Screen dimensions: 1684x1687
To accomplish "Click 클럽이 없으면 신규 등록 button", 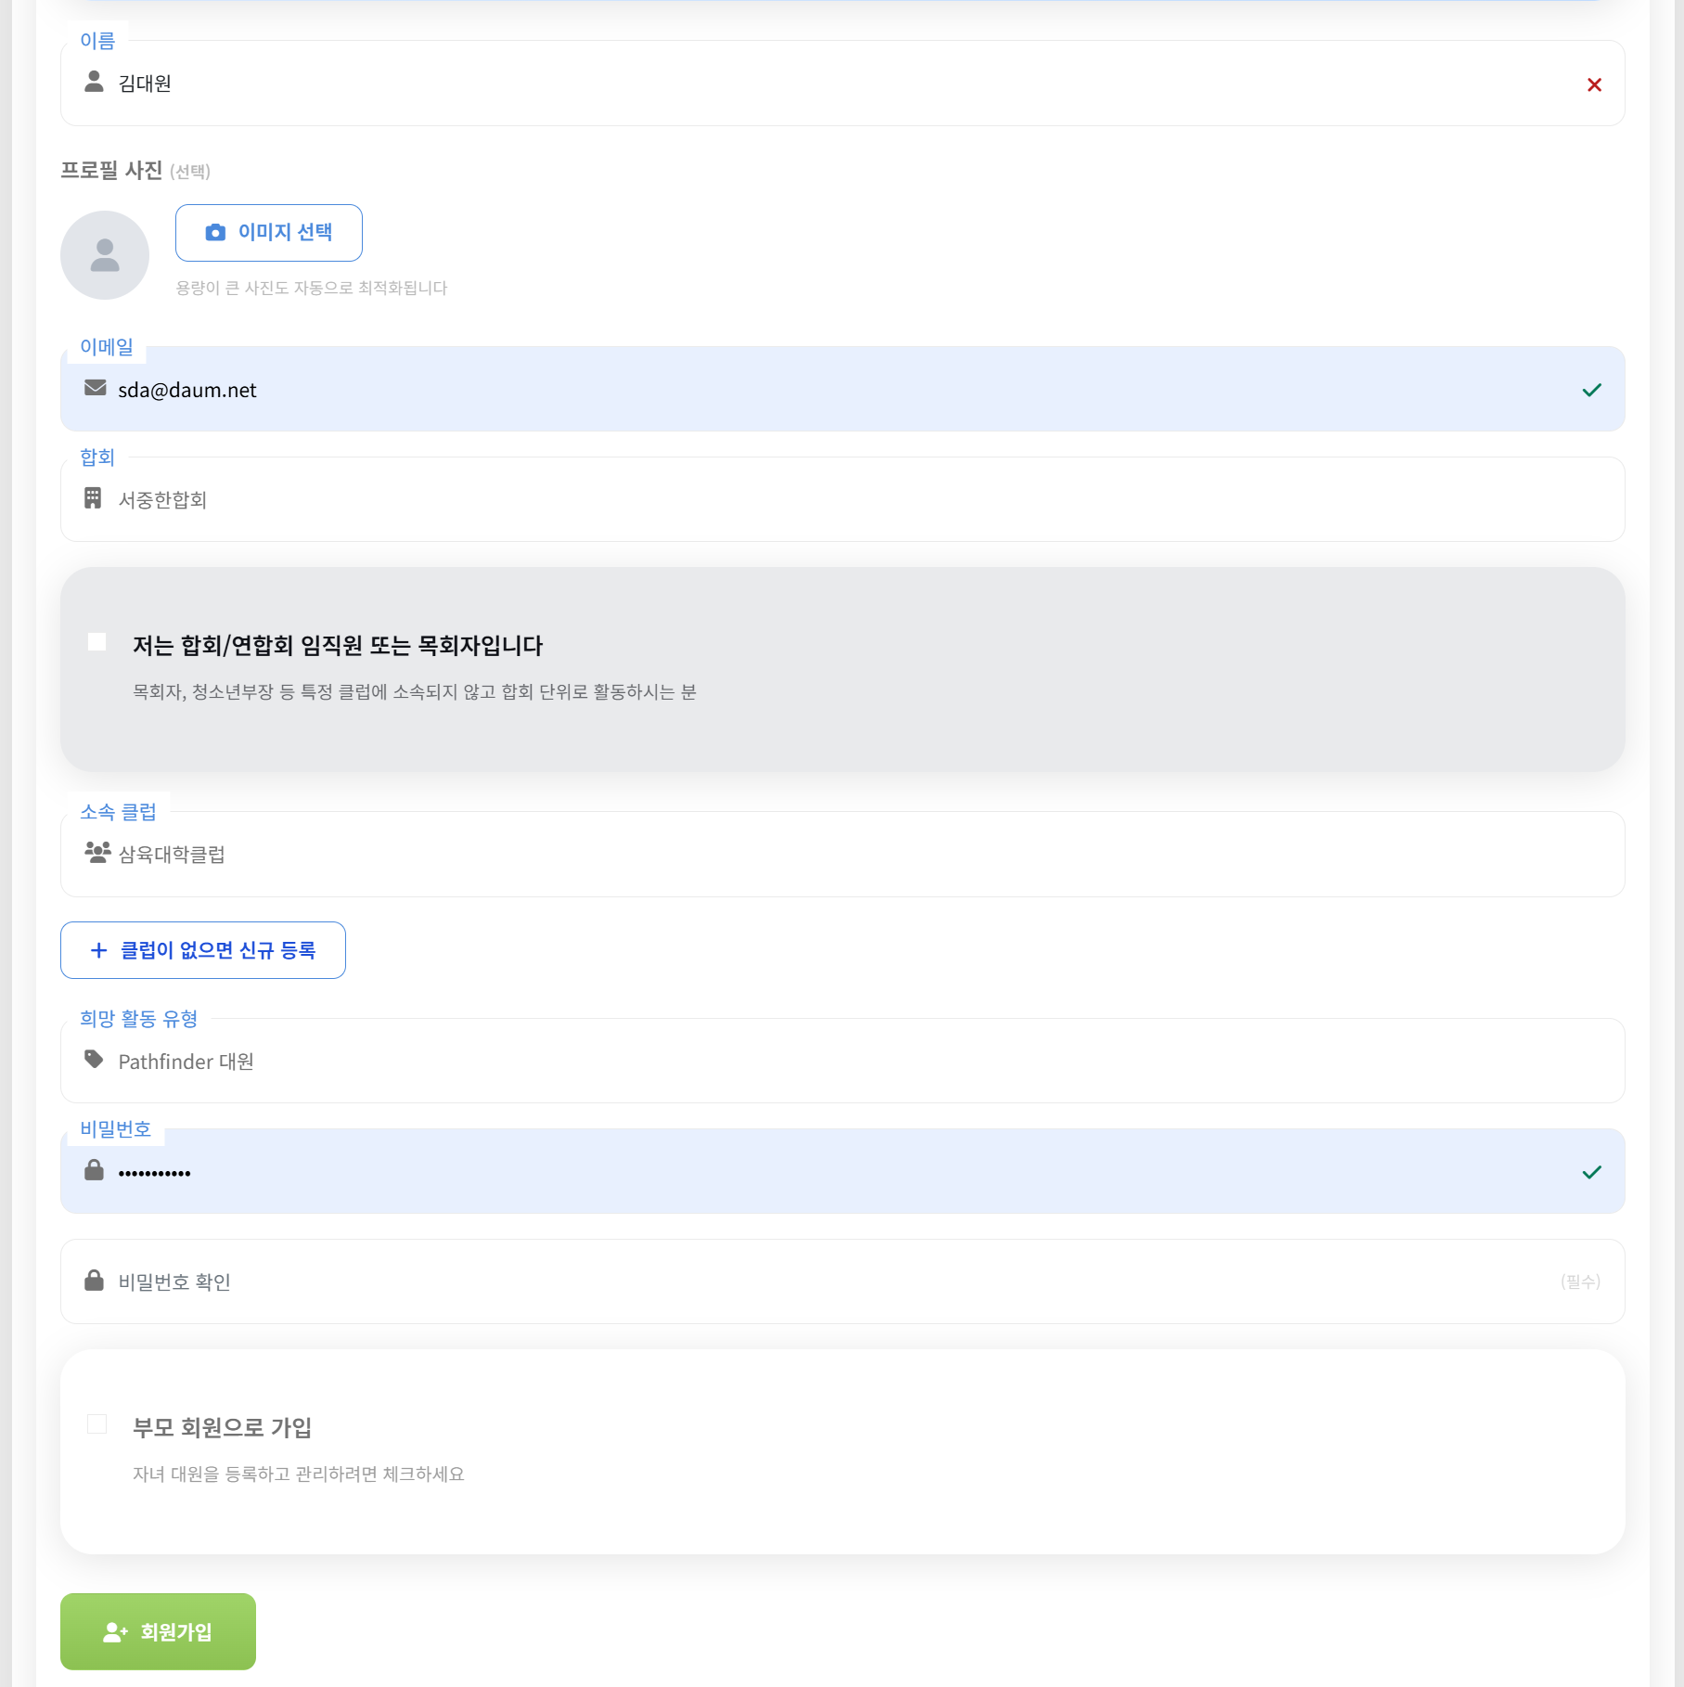I will 202,949.
